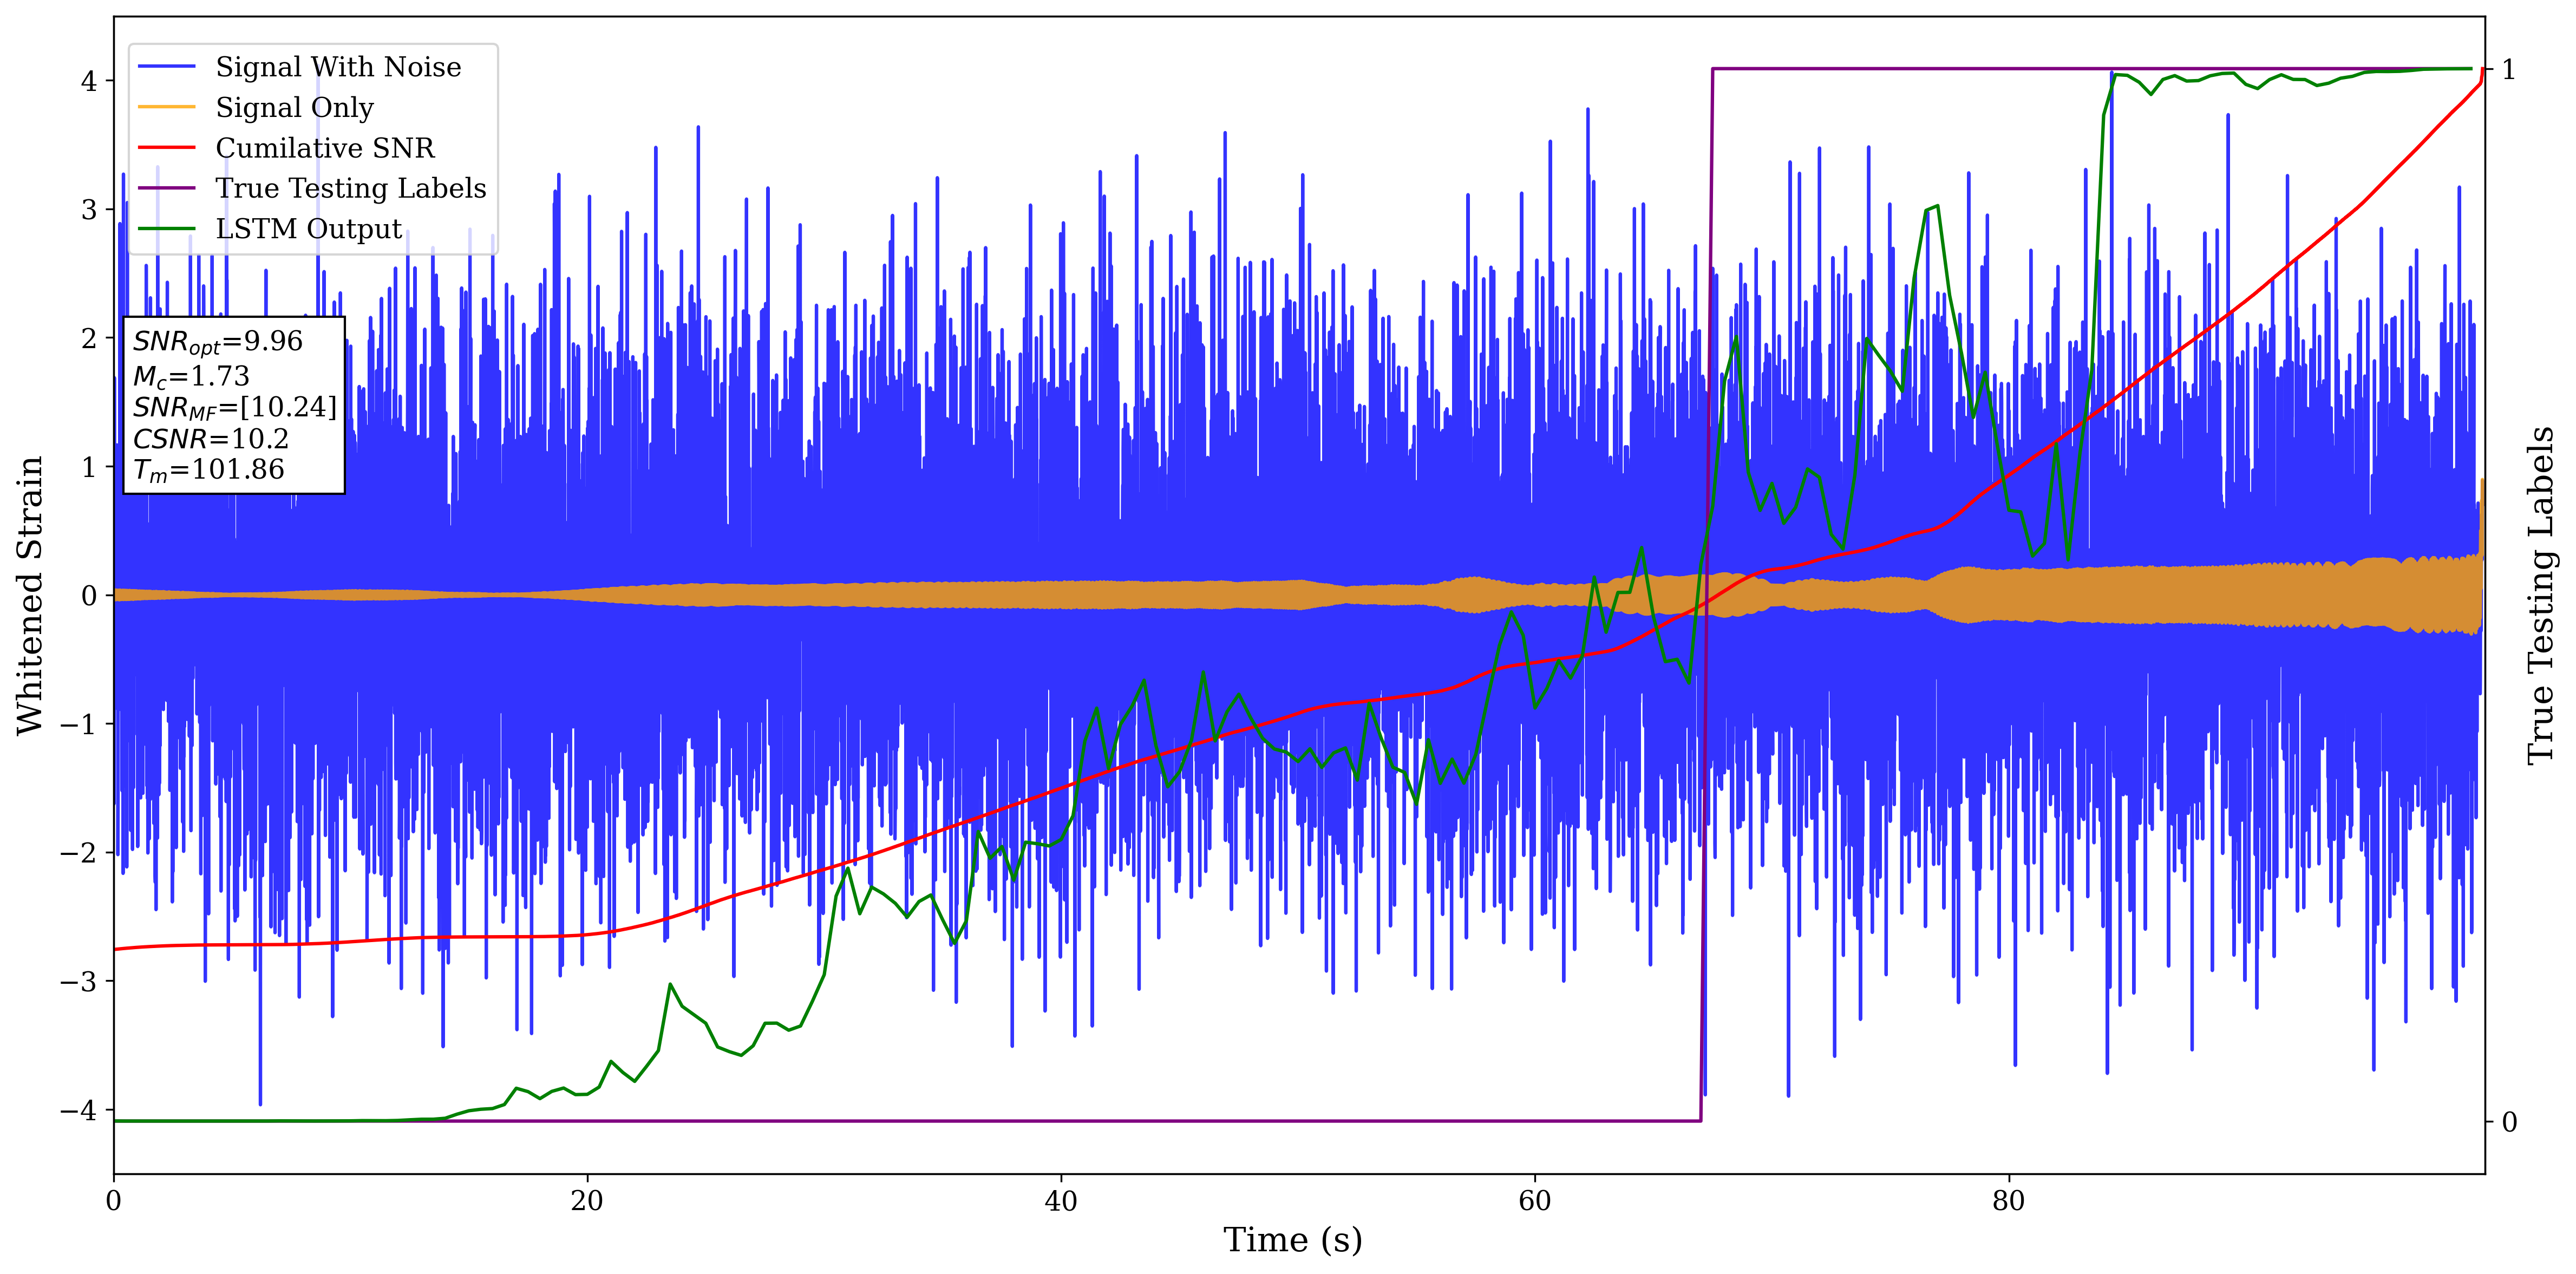Click the Tm=101.86 annotation line
Screen dimensions: 2576x1274
pyautogui.click(x=208, y=470)
